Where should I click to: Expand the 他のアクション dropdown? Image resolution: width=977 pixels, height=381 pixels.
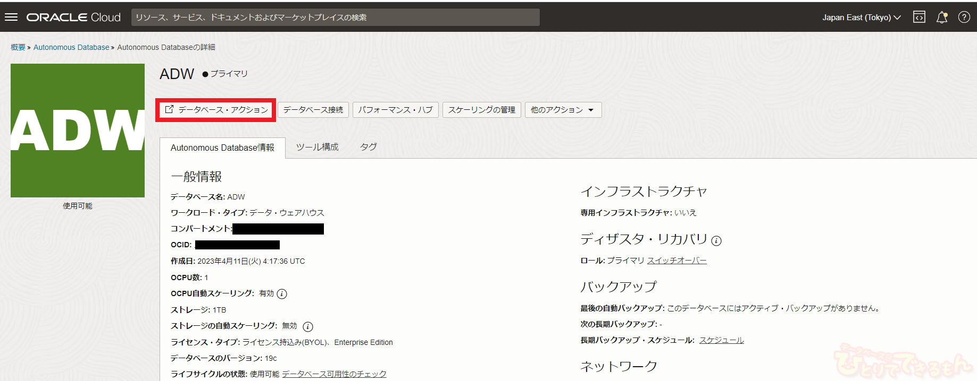(563, 110)
